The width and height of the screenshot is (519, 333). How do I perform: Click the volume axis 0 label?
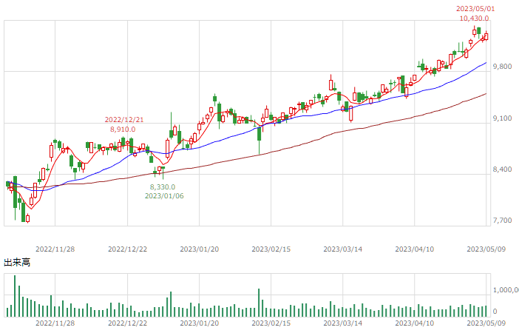[x=495, y=312]
